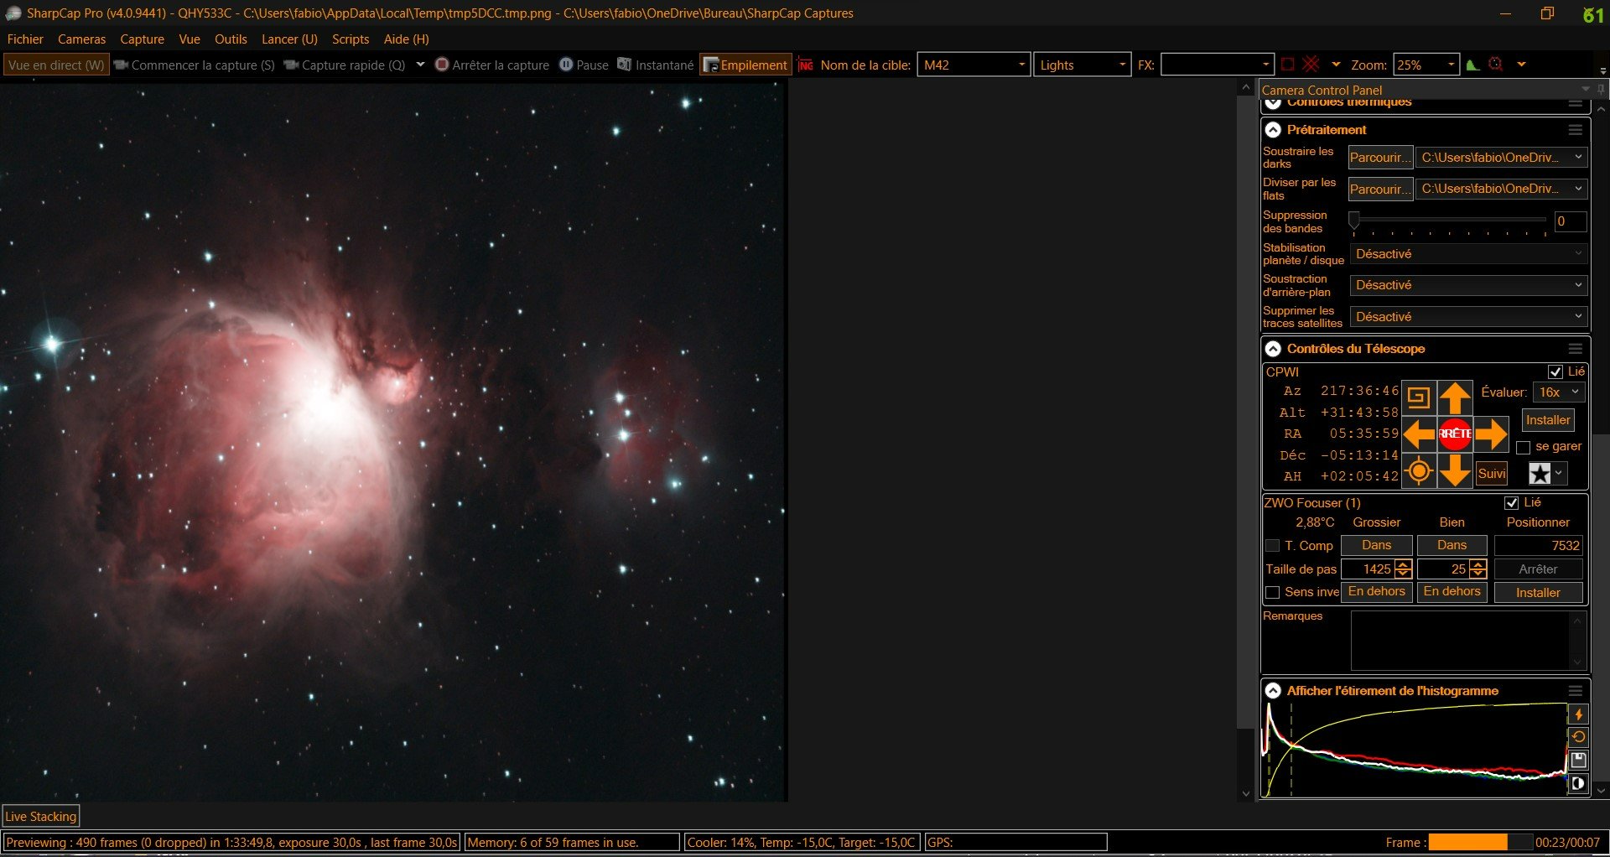Open the Contrôles du Télescope hamburger menu

(1576, 349)
